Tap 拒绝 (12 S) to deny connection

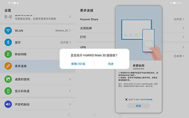(x=78, y=64)
